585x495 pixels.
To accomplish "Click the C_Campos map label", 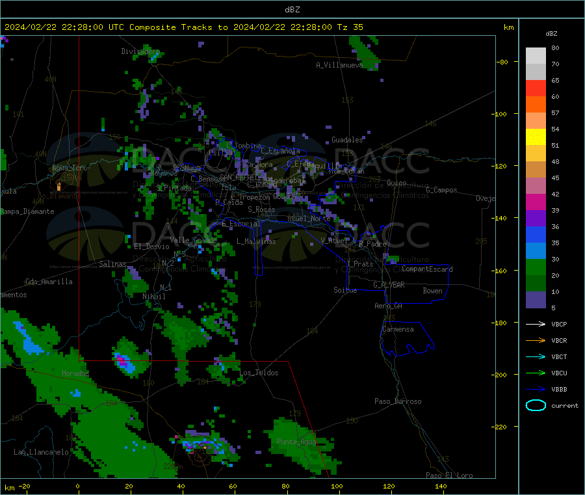I will tap(442, 190).
